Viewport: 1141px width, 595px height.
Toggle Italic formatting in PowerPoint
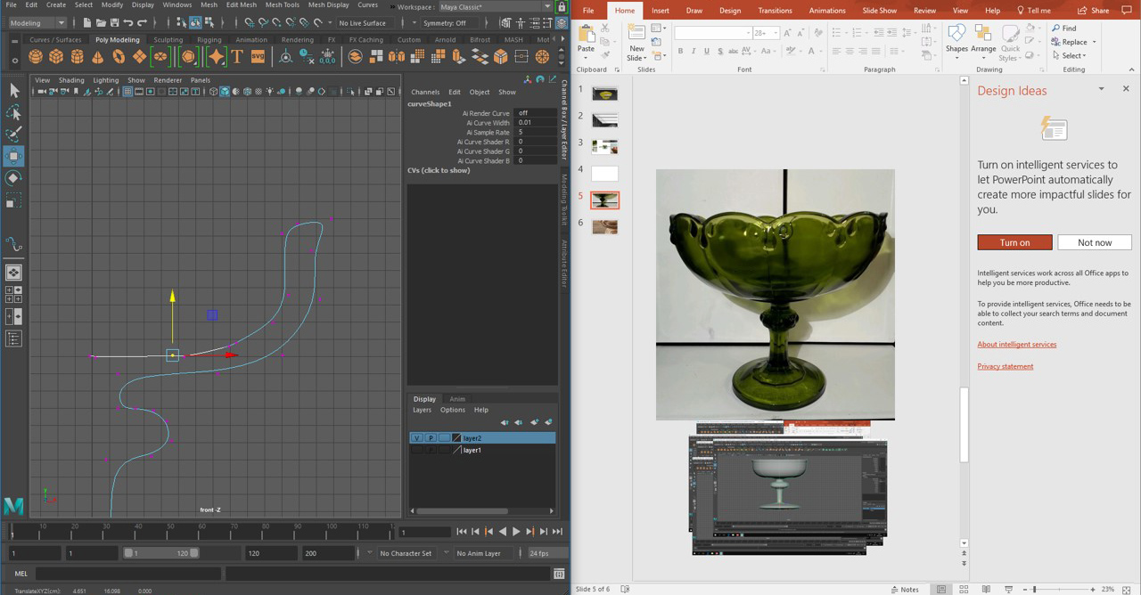coord(694,51)
